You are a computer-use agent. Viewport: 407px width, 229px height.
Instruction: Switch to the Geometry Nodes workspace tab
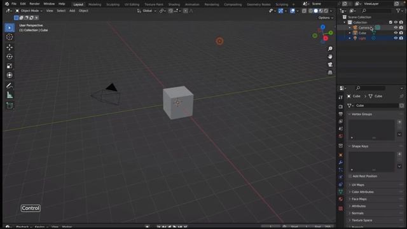(x=259, y=4)
